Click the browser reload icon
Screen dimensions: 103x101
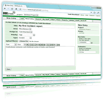point(12,9)
